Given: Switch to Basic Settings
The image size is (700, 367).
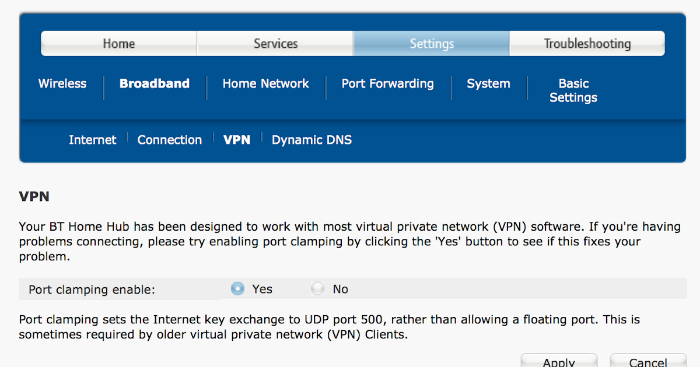Looking at the screenshot, I should coord(573,91).
